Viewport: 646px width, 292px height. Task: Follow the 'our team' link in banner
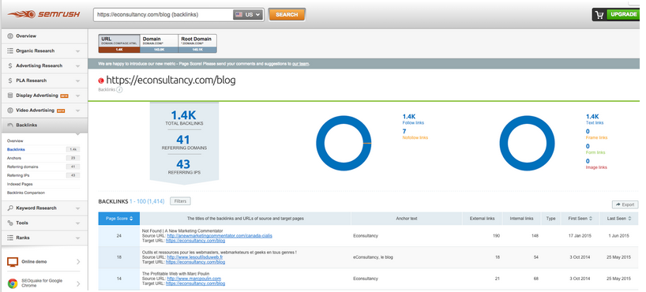300,64
